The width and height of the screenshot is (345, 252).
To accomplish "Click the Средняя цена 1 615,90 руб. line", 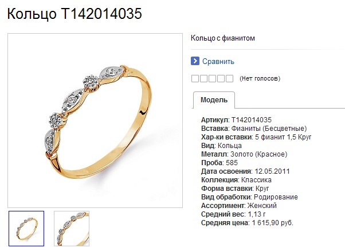I will (247, 223).
